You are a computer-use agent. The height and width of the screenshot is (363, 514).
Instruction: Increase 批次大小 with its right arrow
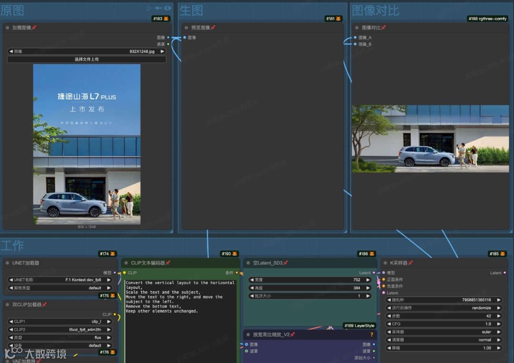coord(368,296)
